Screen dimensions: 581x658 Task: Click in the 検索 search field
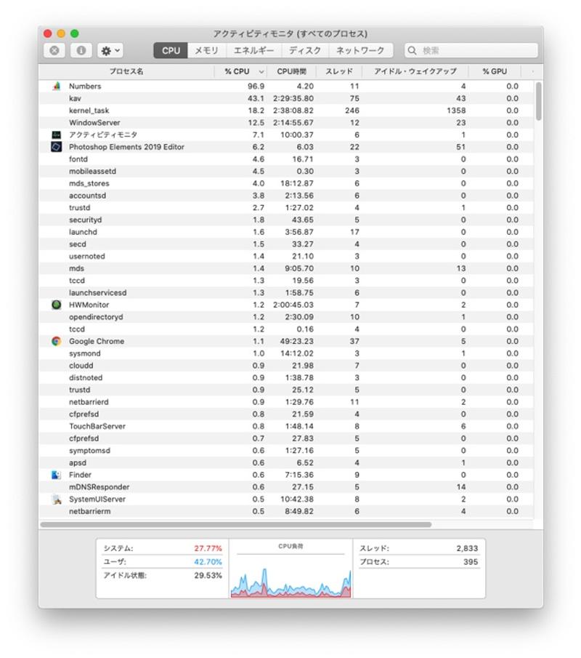(471, 51)
